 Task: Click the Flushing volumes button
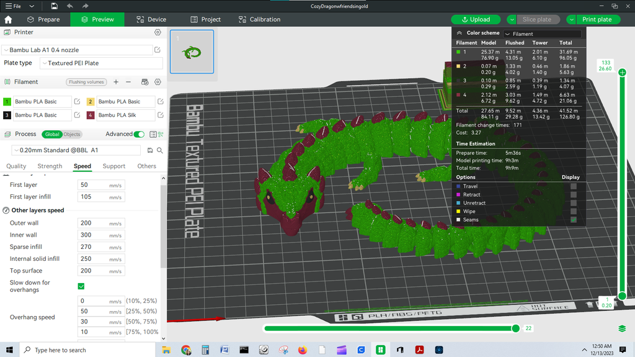86,82
